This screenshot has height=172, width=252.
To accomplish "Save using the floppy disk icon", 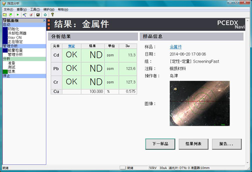I will click(38, 15).
